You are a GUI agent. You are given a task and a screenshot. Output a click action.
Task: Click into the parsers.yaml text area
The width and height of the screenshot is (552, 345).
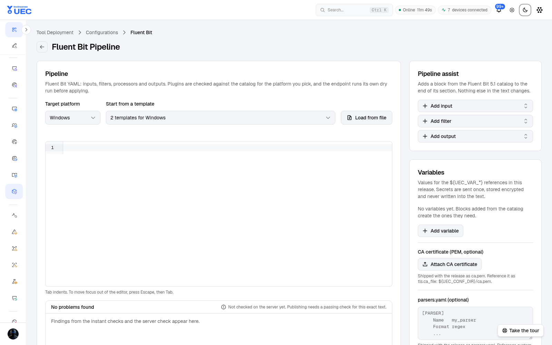(475, 323)
